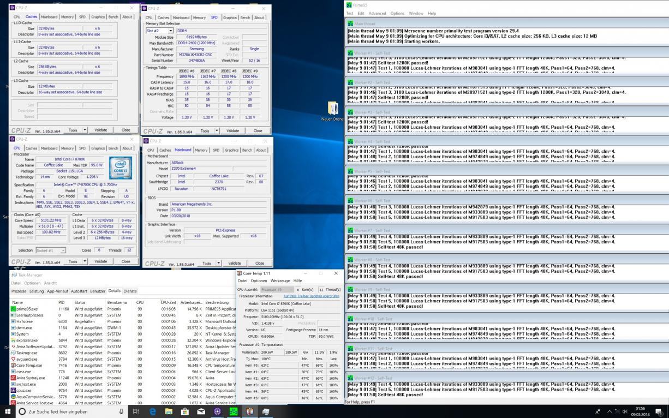This screenshot has height=418, width=669.
Task: Switch to CPU-Z via its purple taskbar icon
Action: 217,411
